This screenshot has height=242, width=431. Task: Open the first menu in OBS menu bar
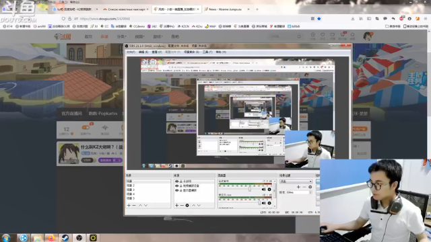(131, 52)
